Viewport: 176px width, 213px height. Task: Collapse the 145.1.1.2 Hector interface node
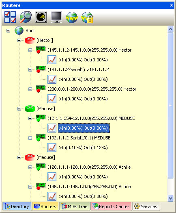coord(30,50)
